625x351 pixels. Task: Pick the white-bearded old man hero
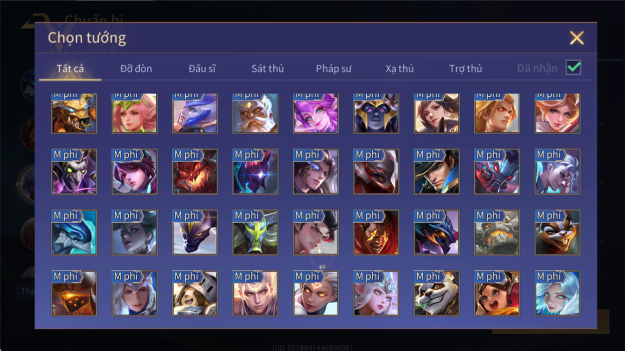pos(255,113)
